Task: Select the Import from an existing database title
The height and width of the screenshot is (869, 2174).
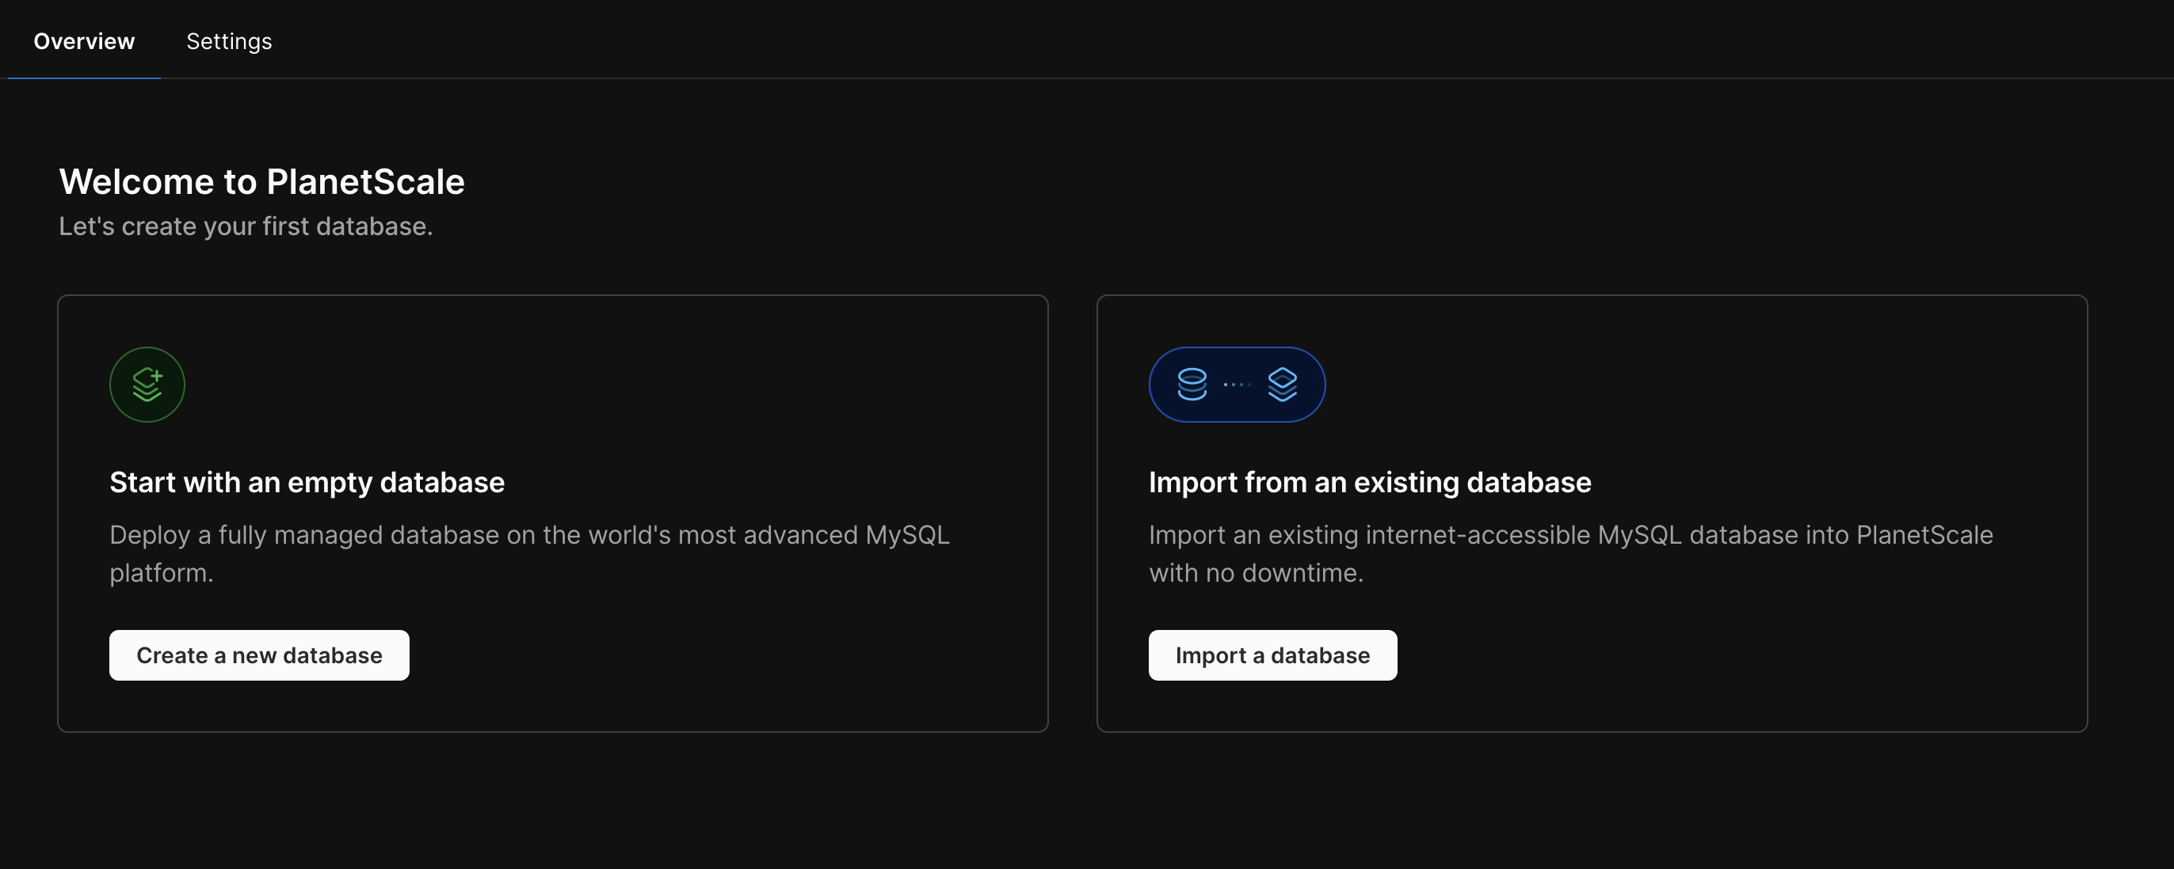Action: (1370, 482)
